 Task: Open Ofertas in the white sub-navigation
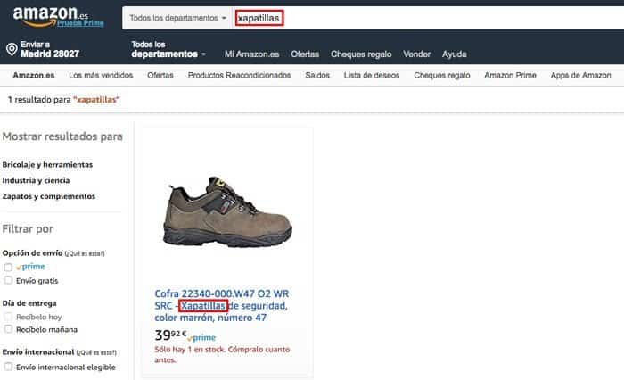(160, 75)
